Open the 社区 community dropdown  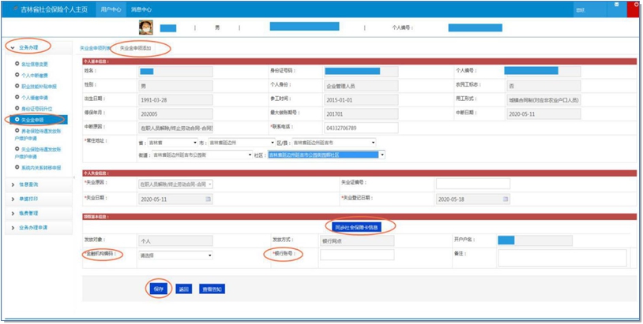[326, 155]
